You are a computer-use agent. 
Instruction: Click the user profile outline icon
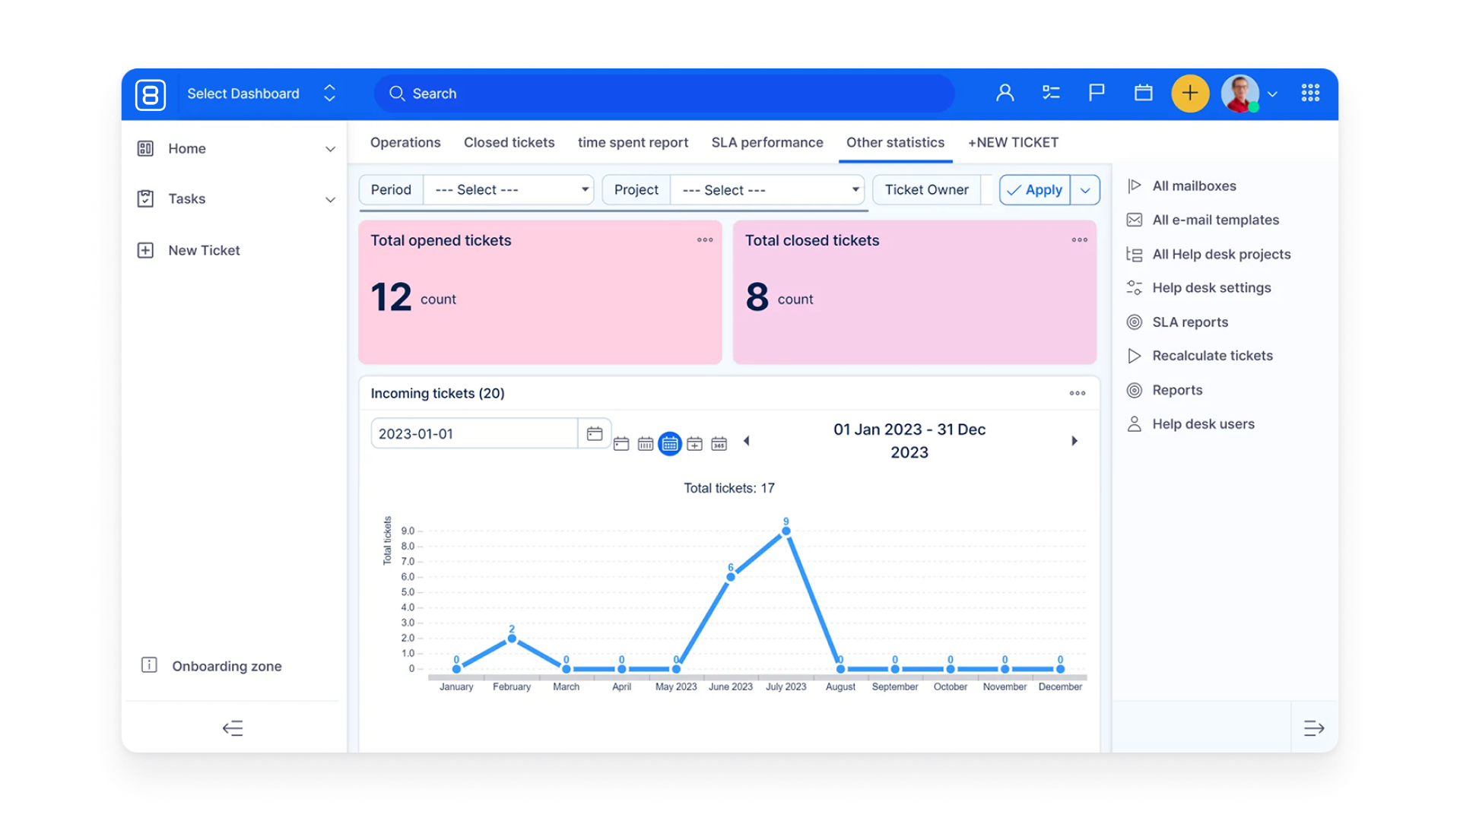click(x=1005, y=93)
